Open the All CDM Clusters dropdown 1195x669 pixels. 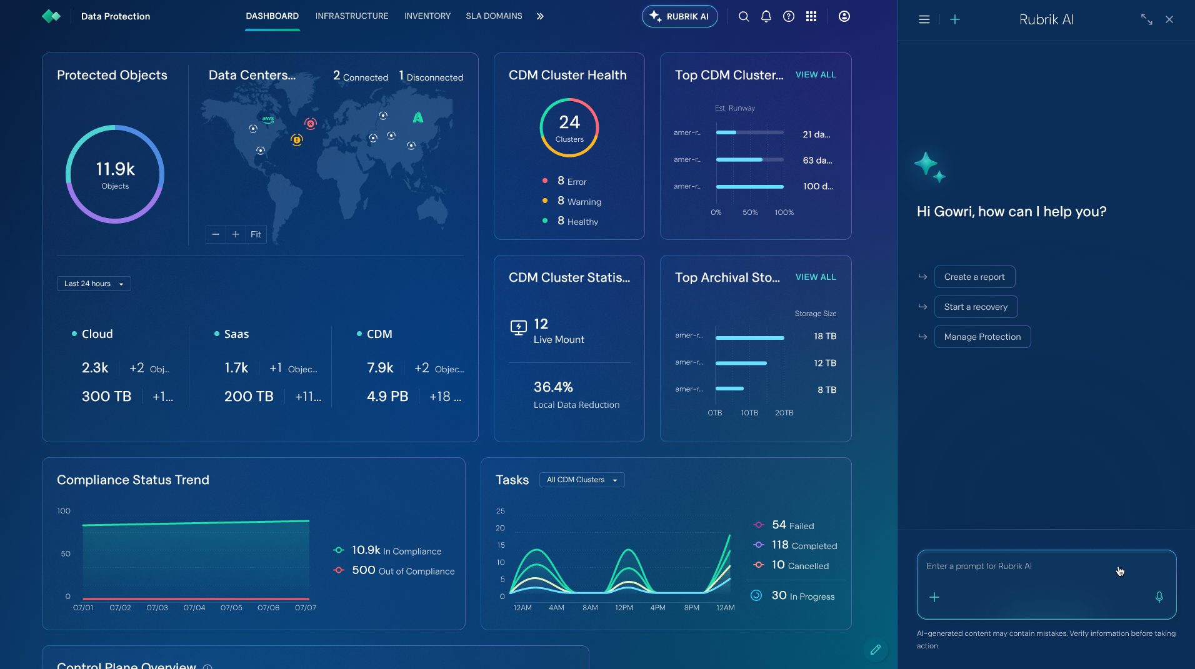pyautogui.click(x=582, y=480)
